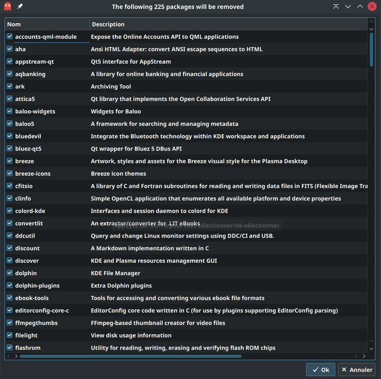381x379 pixels.
Task: Click the 'Archiving Tool' description
Action: 111,86
